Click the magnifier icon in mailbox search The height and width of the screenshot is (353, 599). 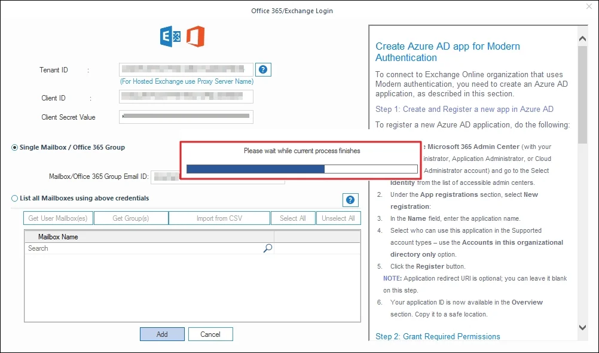pyautogui.click(x=268, y=248)
